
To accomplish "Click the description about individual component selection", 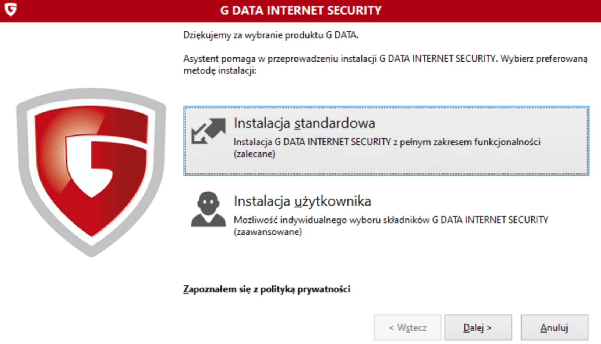I will (391, 220).
